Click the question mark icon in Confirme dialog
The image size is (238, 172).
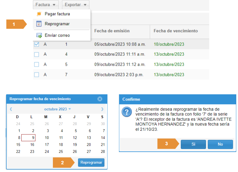127,112
